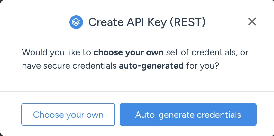Click bold "choose your own" text in description
Image resolution: width=274 pixels, height=136 pixels.
pyautogui.click(x=129, y=52)
